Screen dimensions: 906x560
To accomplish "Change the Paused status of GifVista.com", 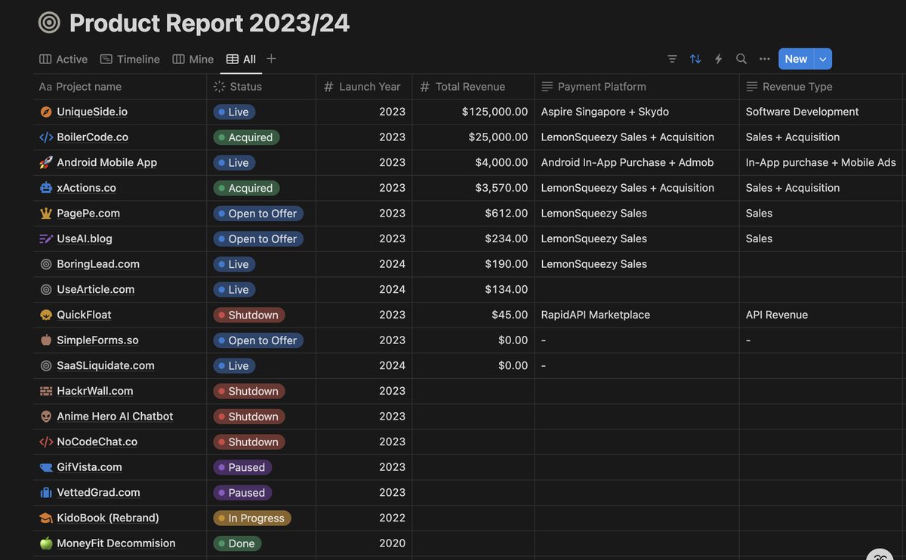I will (x=242, y=467).
